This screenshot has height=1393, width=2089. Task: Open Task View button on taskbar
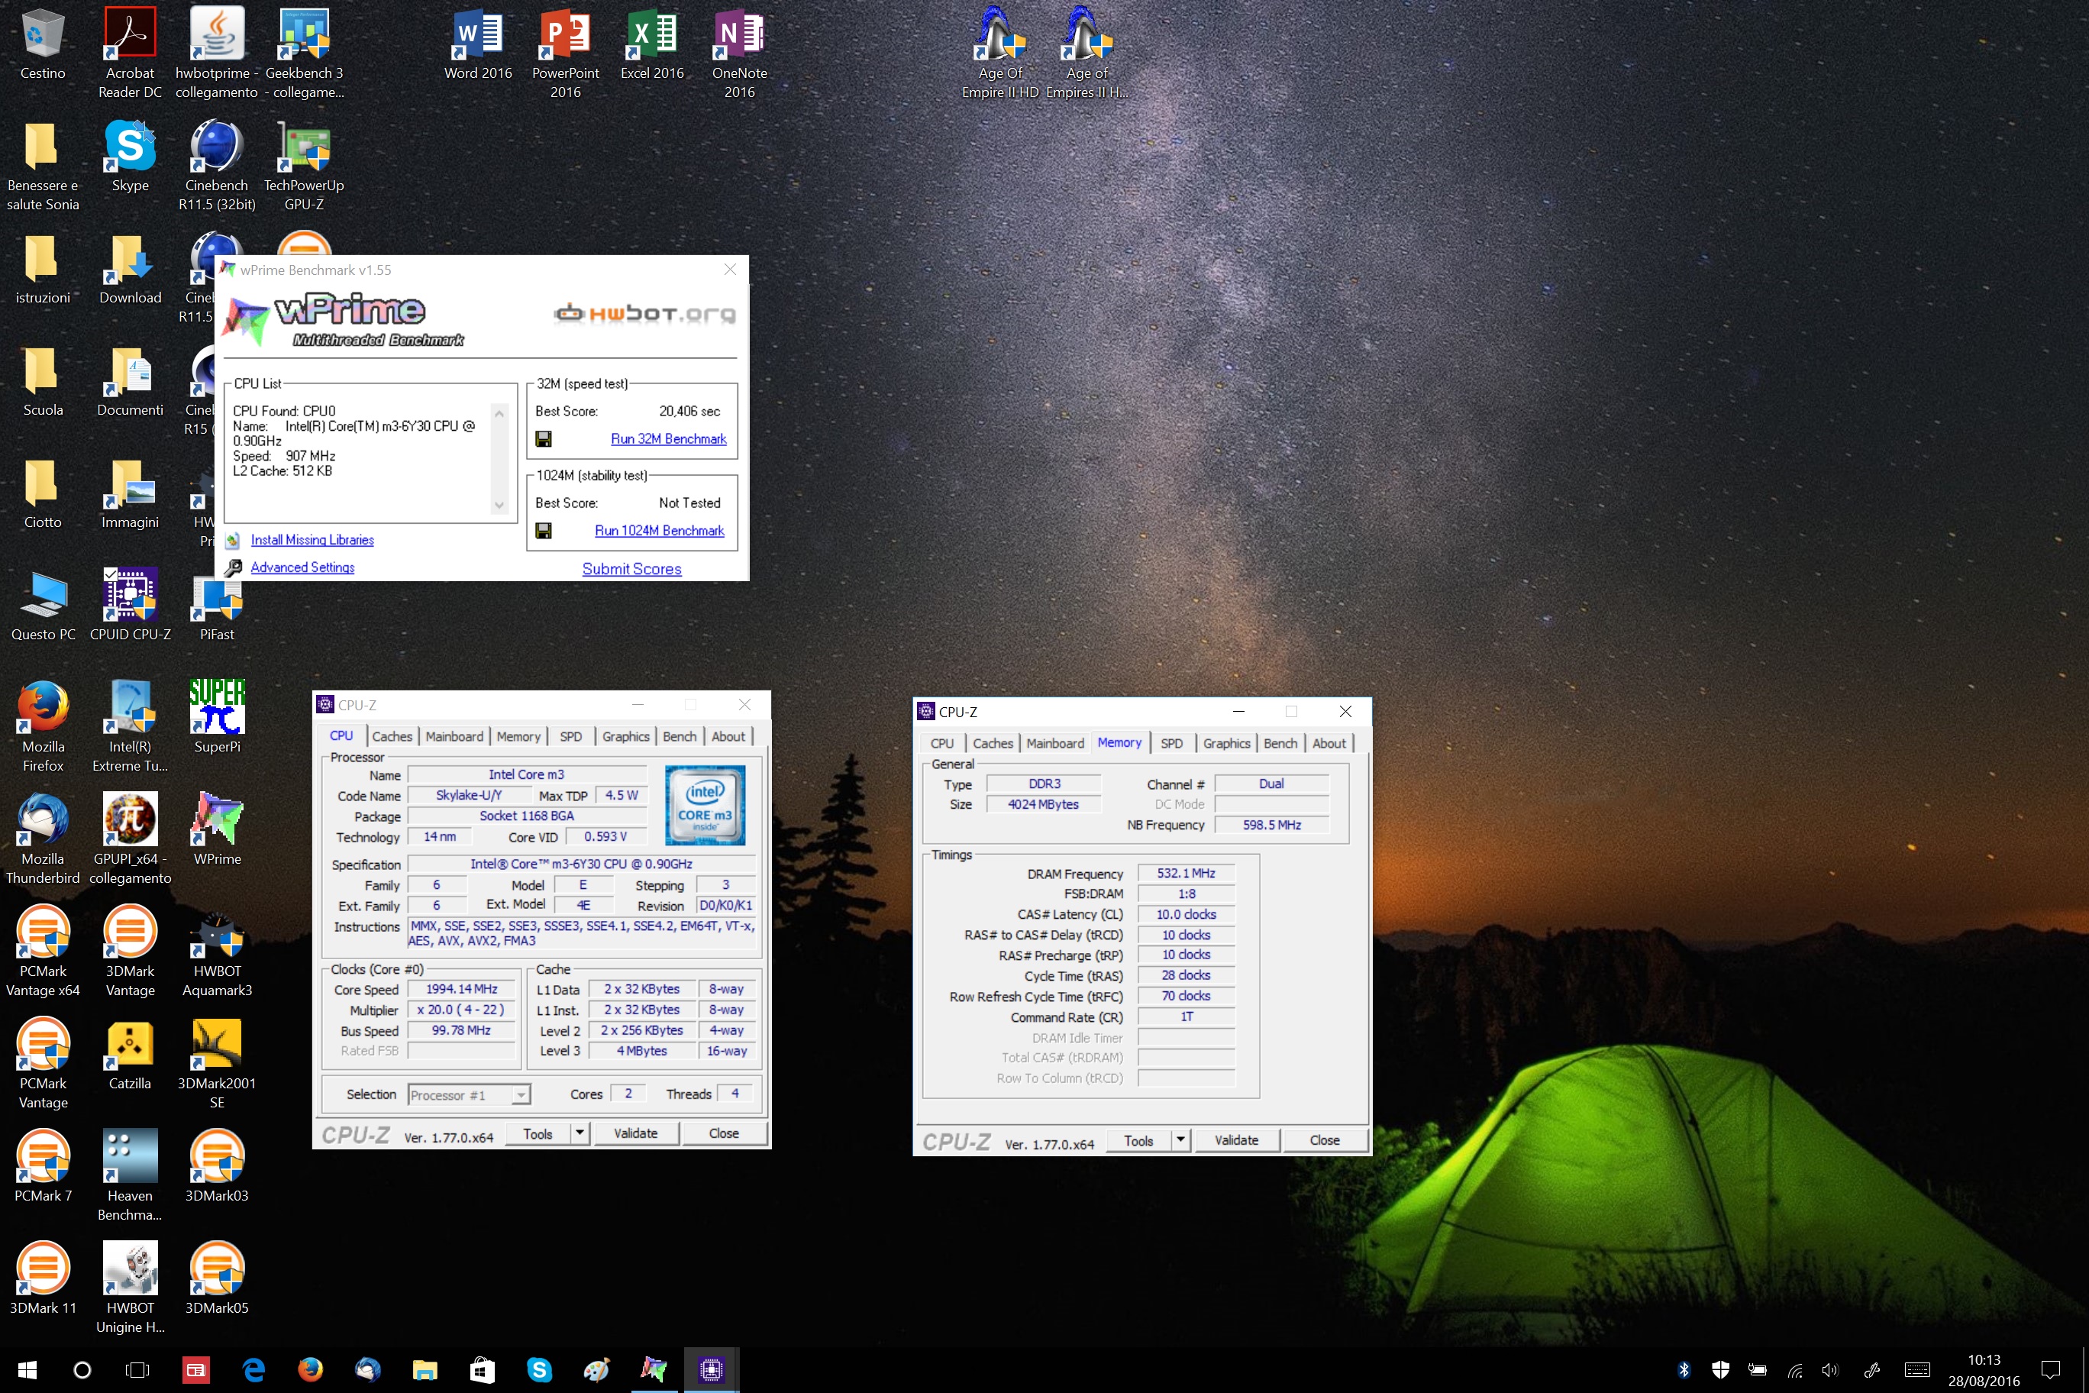[137, 1370]
